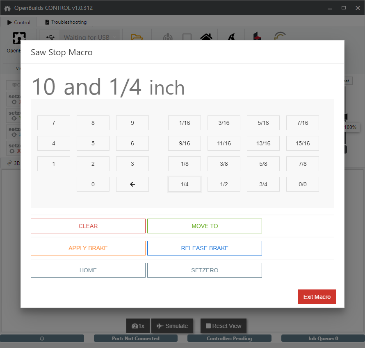Click the home icon in toolbar
Image resolution: width=365 pixels, height=348 pixels.
coord(206,37)
